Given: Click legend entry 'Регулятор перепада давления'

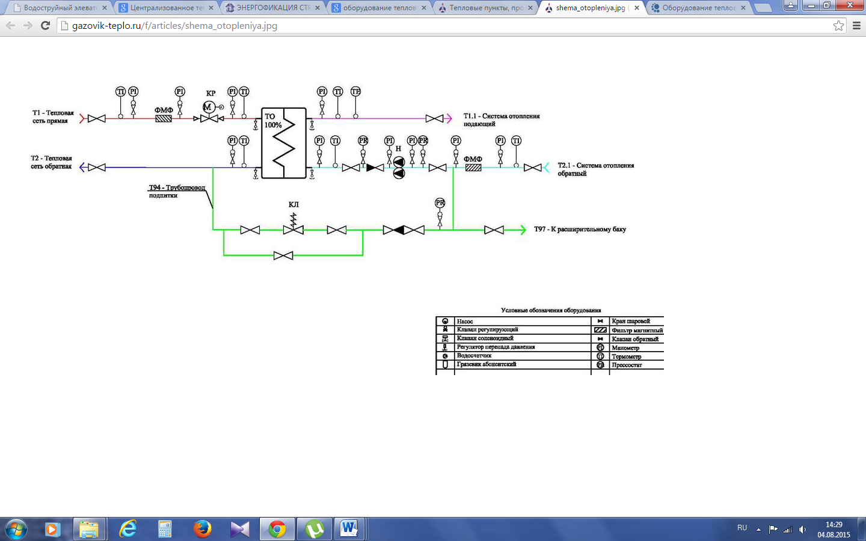Looking at the screenshot, I should click(x=496, y=347).
